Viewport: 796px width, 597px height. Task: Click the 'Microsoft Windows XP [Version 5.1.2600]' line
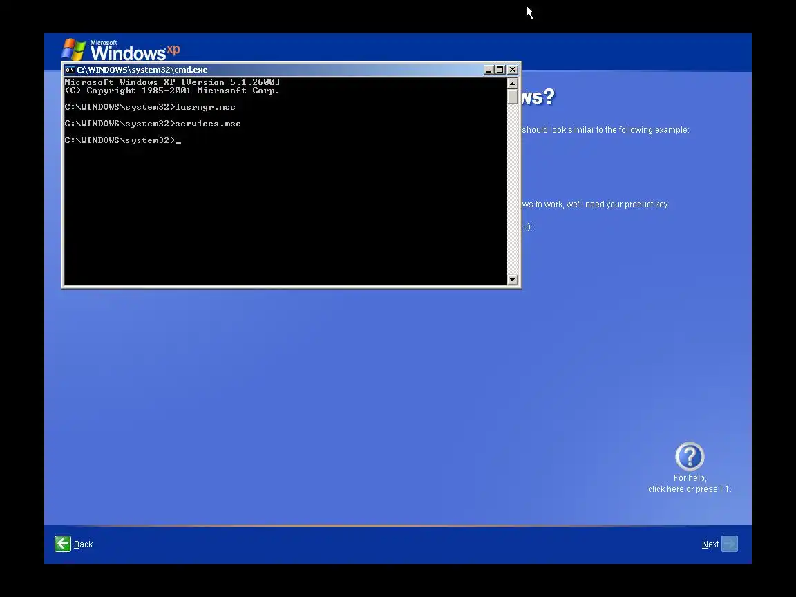coord(172,82)
